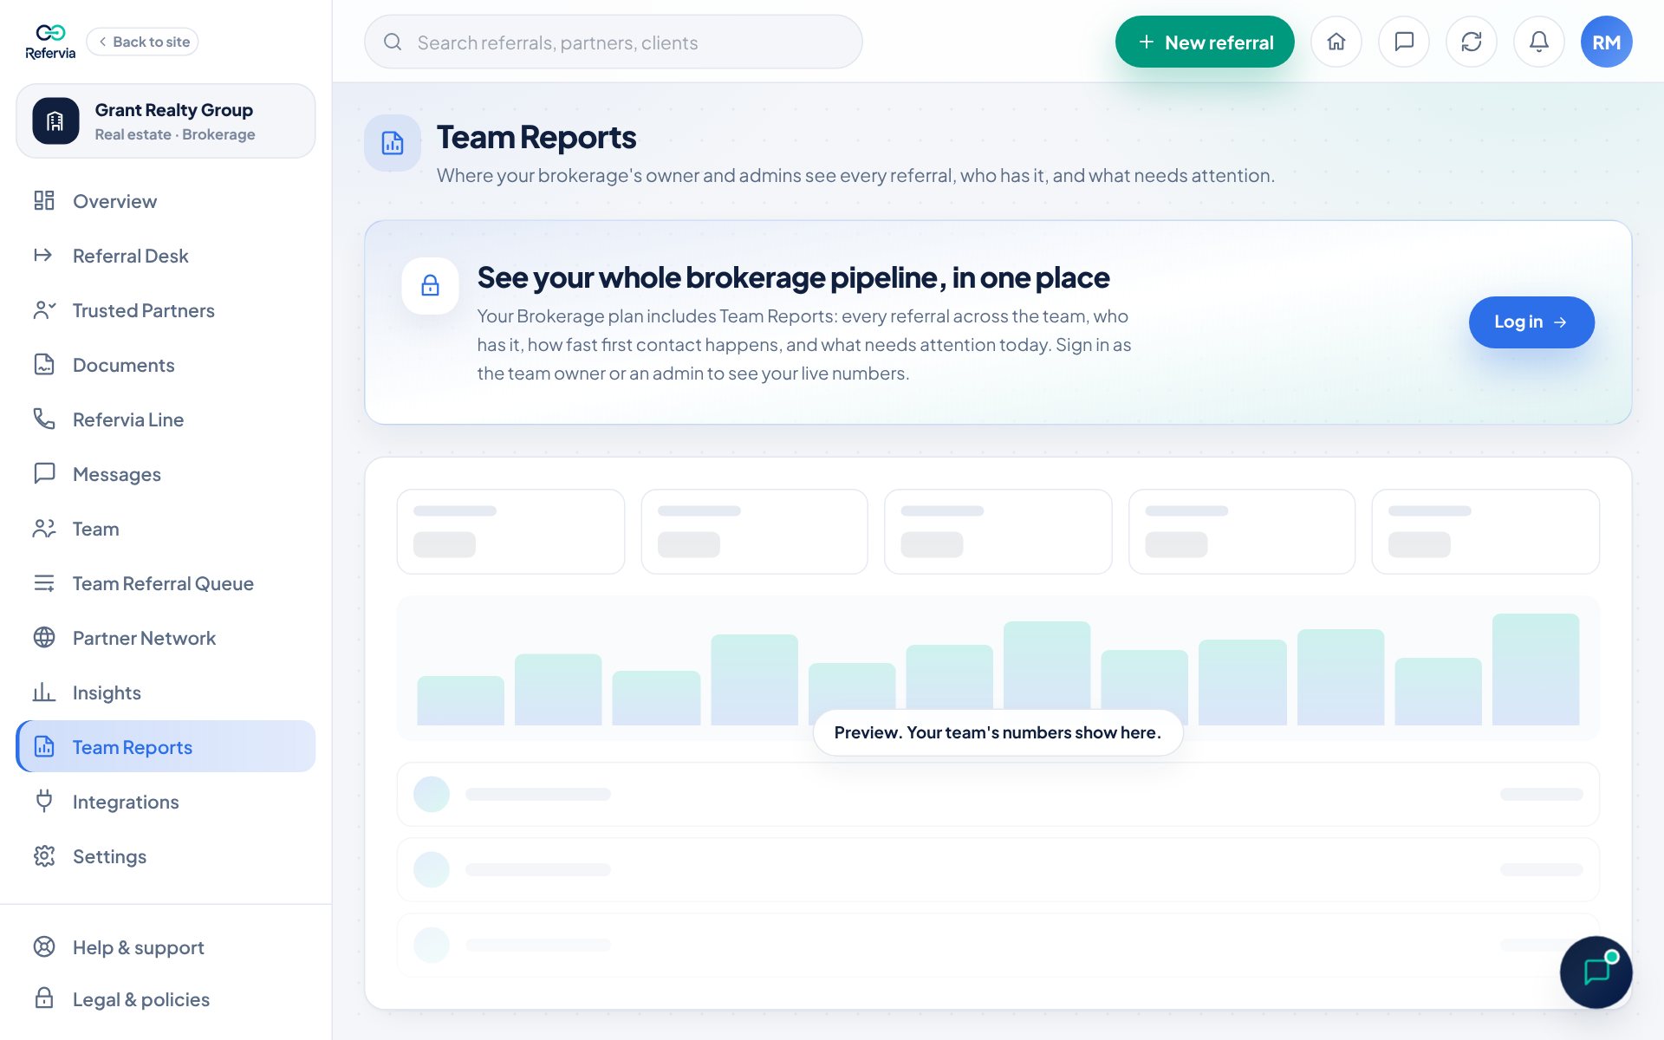
Task: Select the Team Reports nav item
Action: (x=166, y=747)
